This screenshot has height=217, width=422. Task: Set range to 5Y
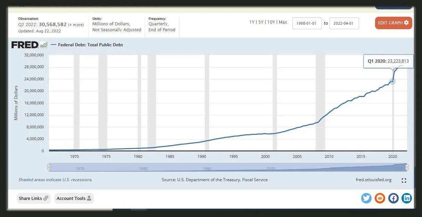[260, 22]
